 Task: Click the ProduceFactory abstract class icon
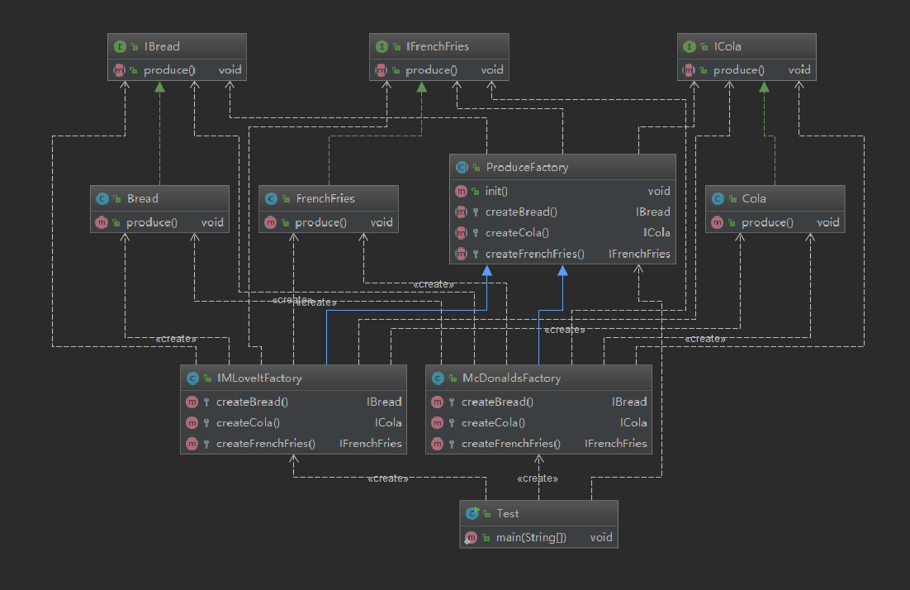tap(462, 167)
